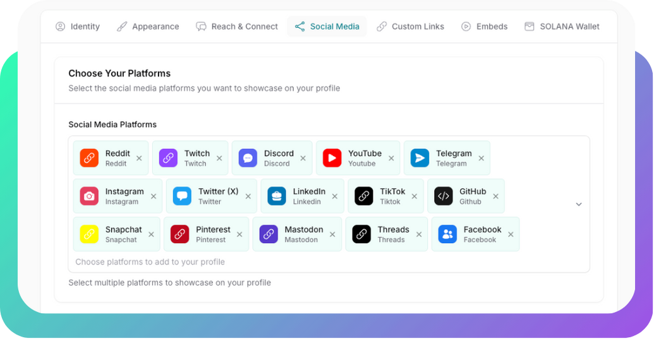Go to the Custom Links tab
The height and width of the screenshot is (339, 654).
tap(410, 27)
